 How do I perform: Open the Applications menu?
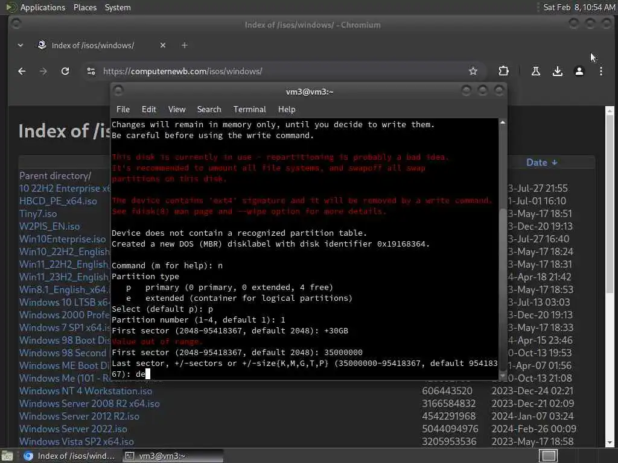tap(43, 7)
